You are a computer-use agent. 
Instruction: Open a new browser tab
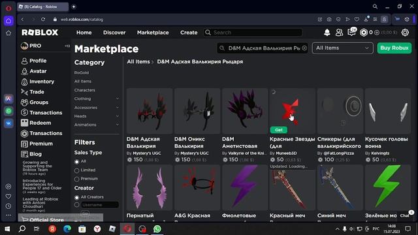pos(74,7)
